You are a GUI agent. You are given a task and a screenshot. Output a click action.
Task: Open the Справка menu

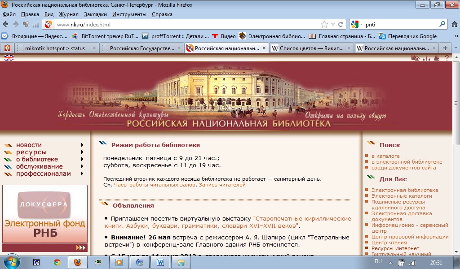click(x=162, y=14)
